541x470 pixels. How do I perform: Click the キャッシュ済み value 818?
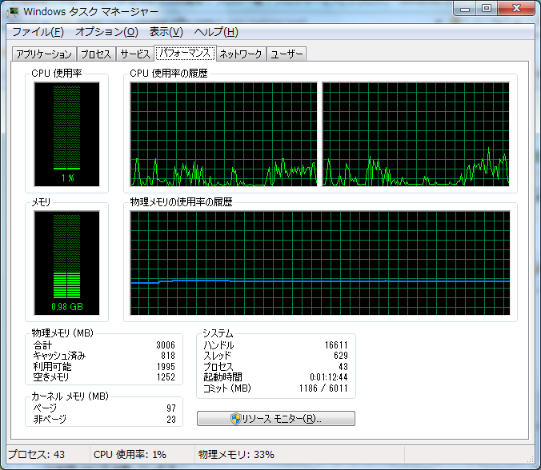(x=168, y=356)
